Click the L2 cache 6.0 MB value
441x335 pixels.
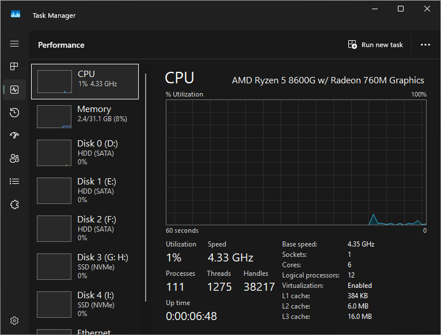pyautogui.click(x=358, y=306)
